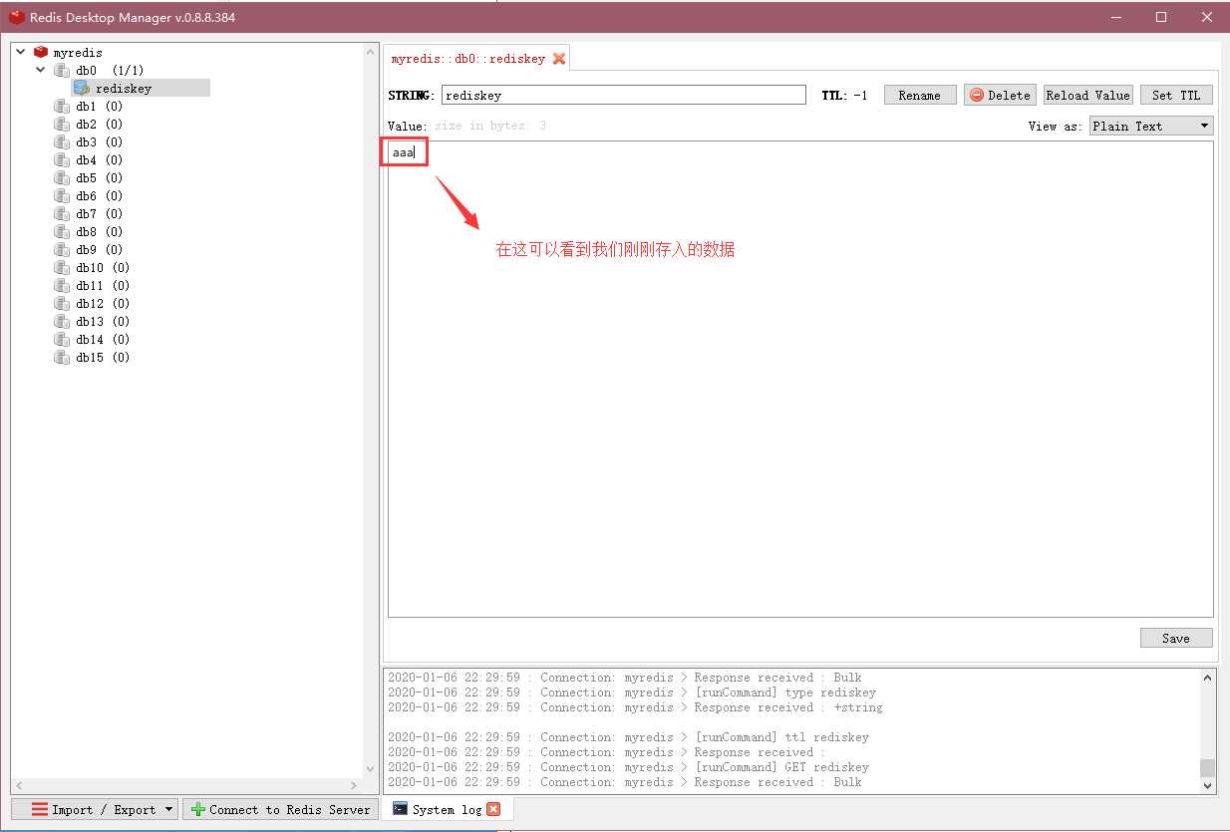The image size is (1230, 832).
Task: Save the key value
Action: [1176, 638]
